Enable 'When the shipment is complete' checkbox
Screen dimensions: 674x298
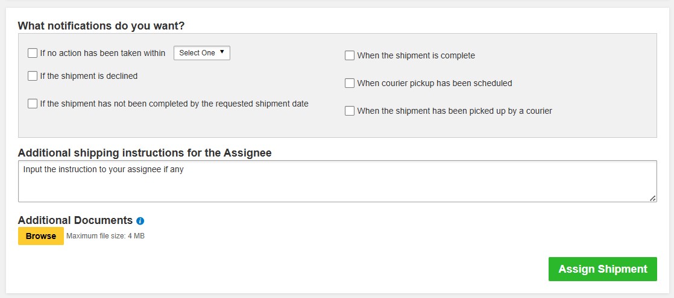[350, 55]
